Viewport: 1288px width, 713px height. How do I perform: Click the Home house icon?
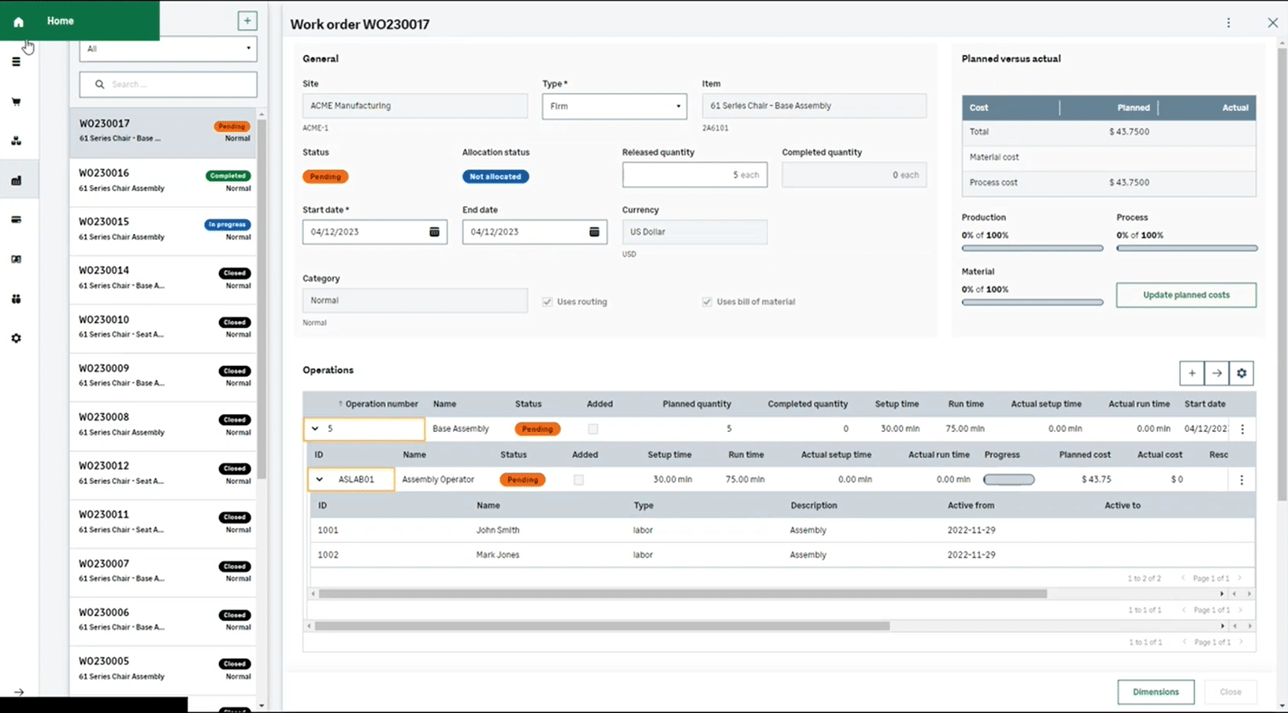point(18,21)
